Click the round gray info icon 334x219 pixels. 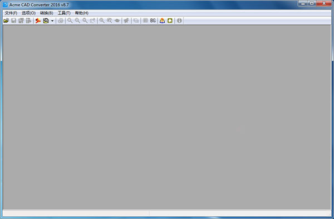(x=179, y=21)
